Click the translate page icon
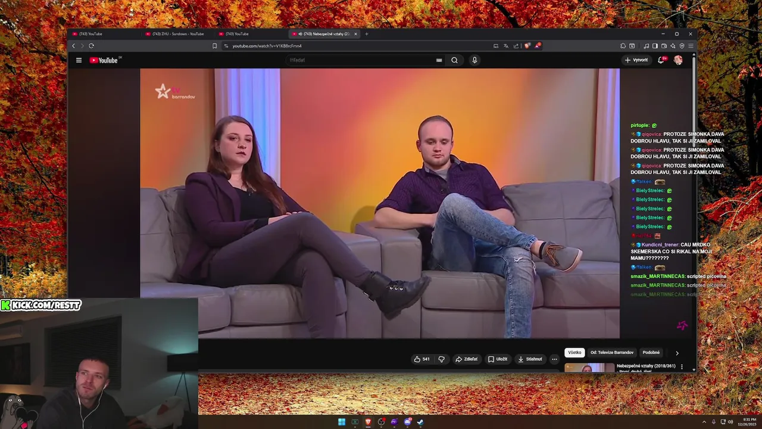The height and width of the screenshot is (429, 762). tap(506, 46)
